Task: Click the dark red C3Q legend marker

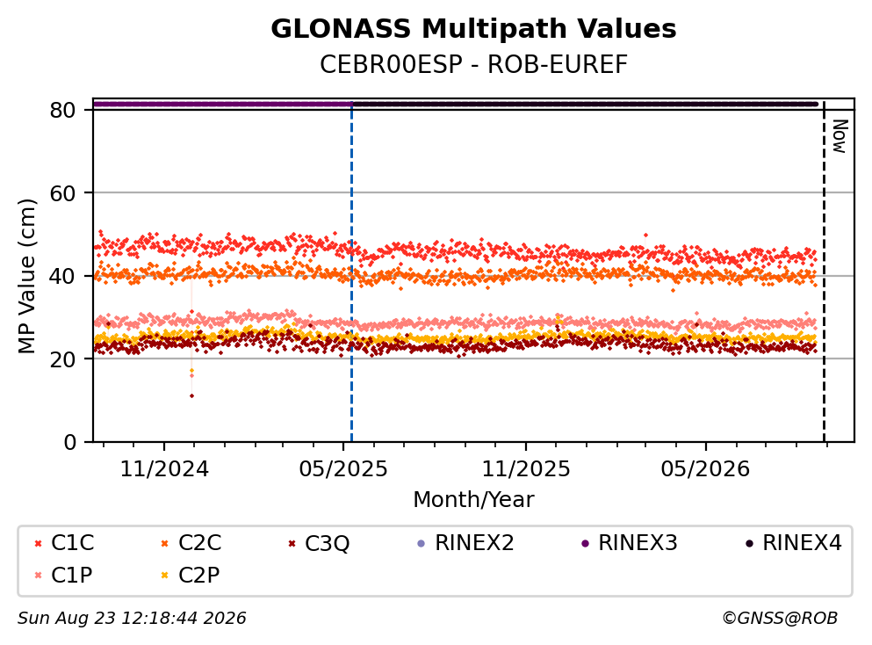Action: [x=292, y=543]
